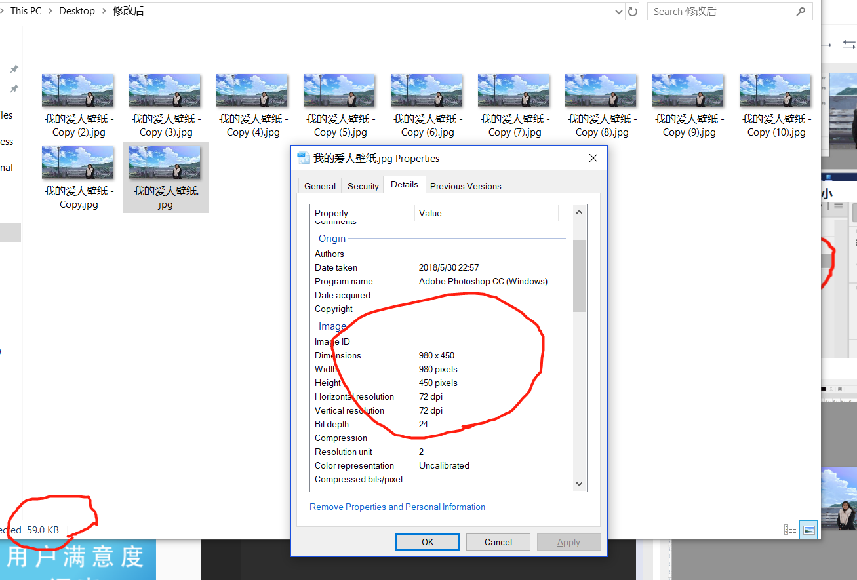Click the Compressed bits/pixel row

point(439,479)
